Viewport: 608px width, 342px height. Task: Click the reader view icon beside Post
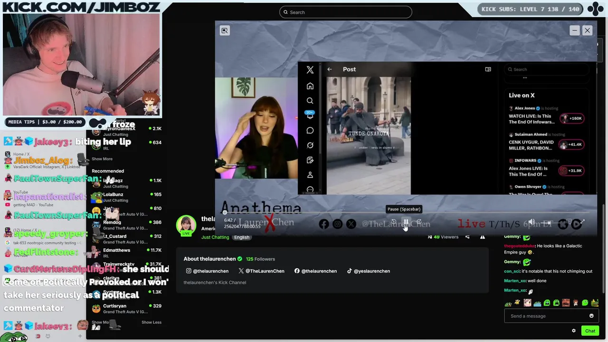click(488, 69)
